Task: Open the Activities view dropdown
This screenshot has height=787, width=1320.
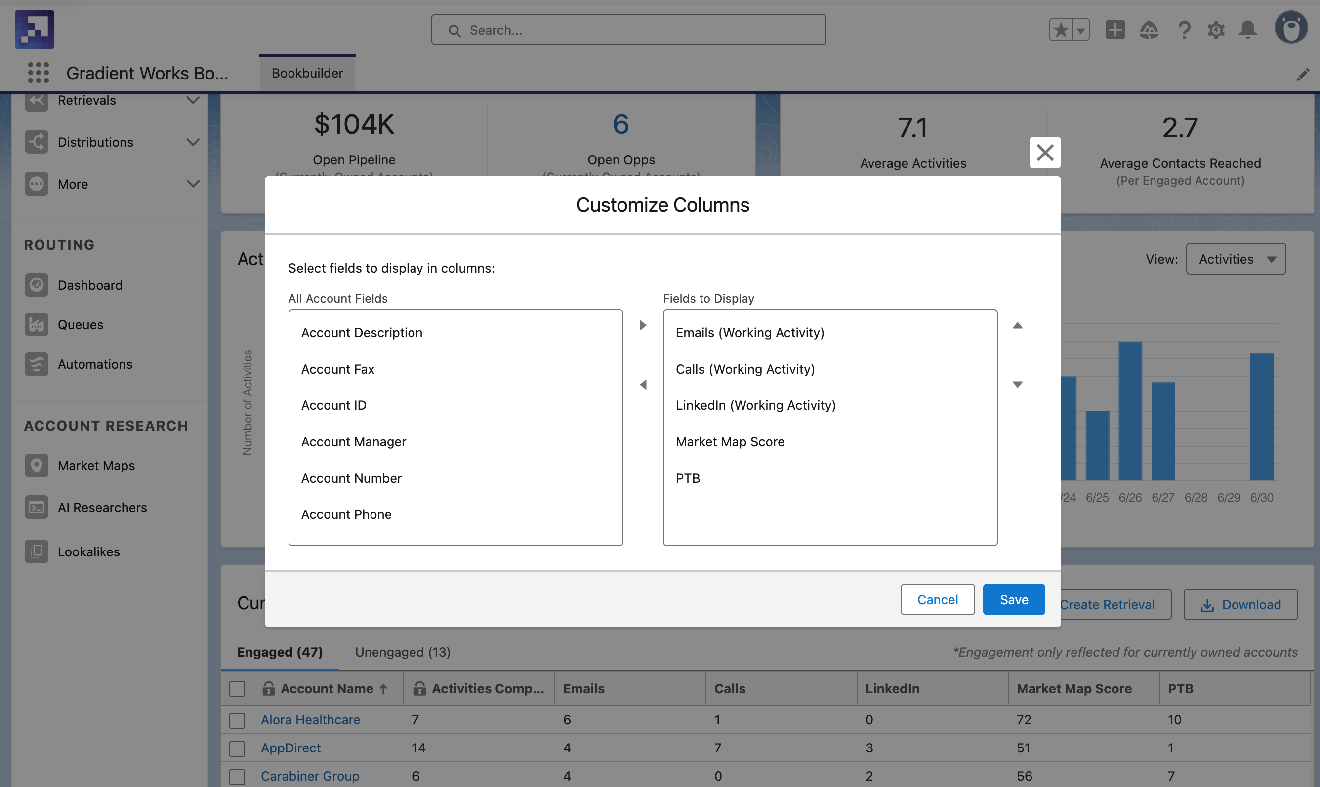Action: [x=1236, y=259]
